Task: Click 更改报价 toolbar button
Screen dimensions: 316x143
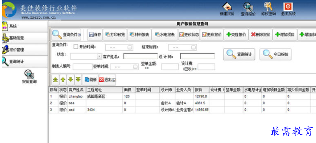Action: [212, 35]
